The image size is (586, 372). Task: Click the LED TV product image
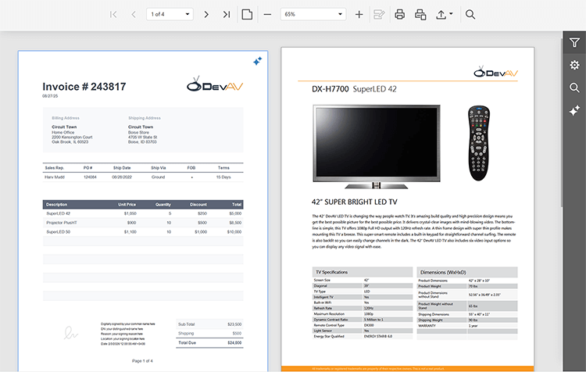377,147
